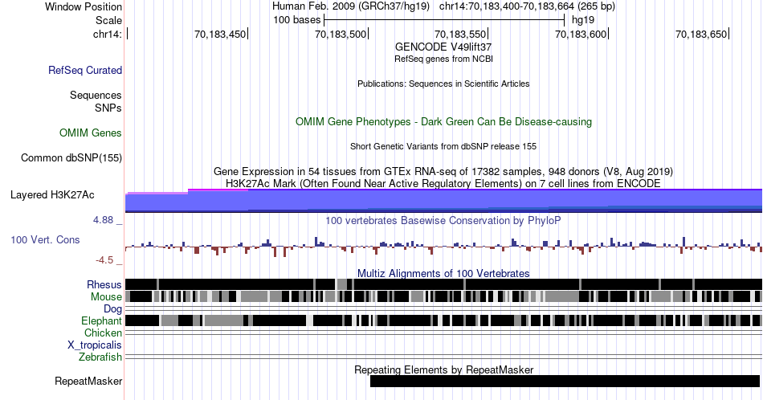Click the Sequences track label
This screenshot has width=763, height=400.
[96, 95]
